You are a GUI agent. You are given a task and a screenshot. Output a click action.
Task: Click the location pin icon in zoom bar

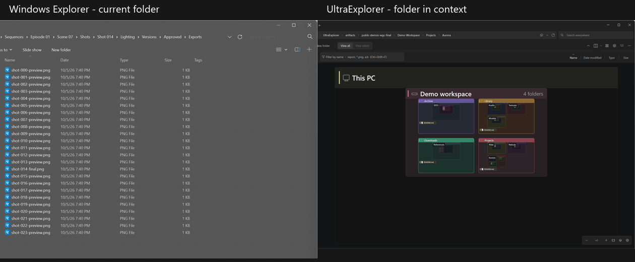point(620,240)
